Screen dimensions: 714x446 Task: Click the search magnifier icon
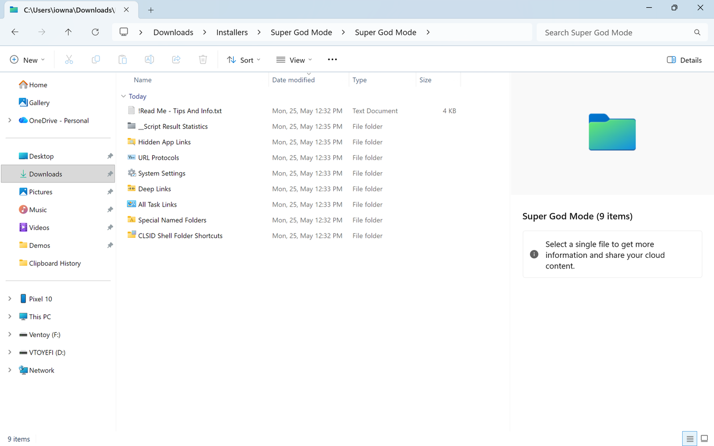697,32
